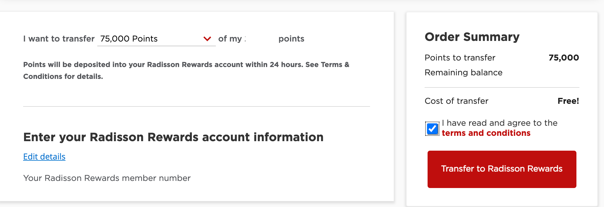Uncheck the terms and conditions agreement checkbox
Screen dimensions: 604x207
point(432,129)
